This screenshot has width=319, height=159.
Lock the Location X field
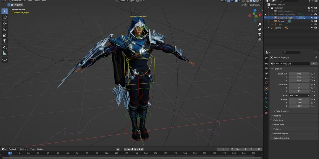coord(311,74)
